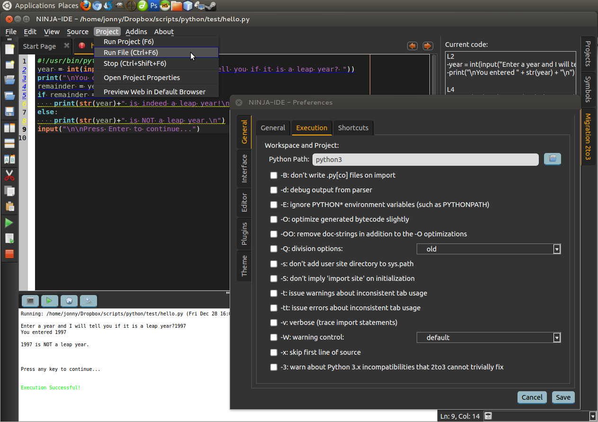Click the disk icon in the status bar

pos(488,416)
